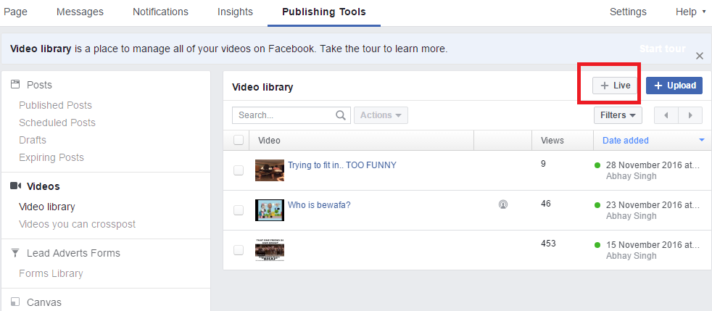
Task: Click the crosspost icon on Who is bewafa row
Action: click(x=502, y=204)
